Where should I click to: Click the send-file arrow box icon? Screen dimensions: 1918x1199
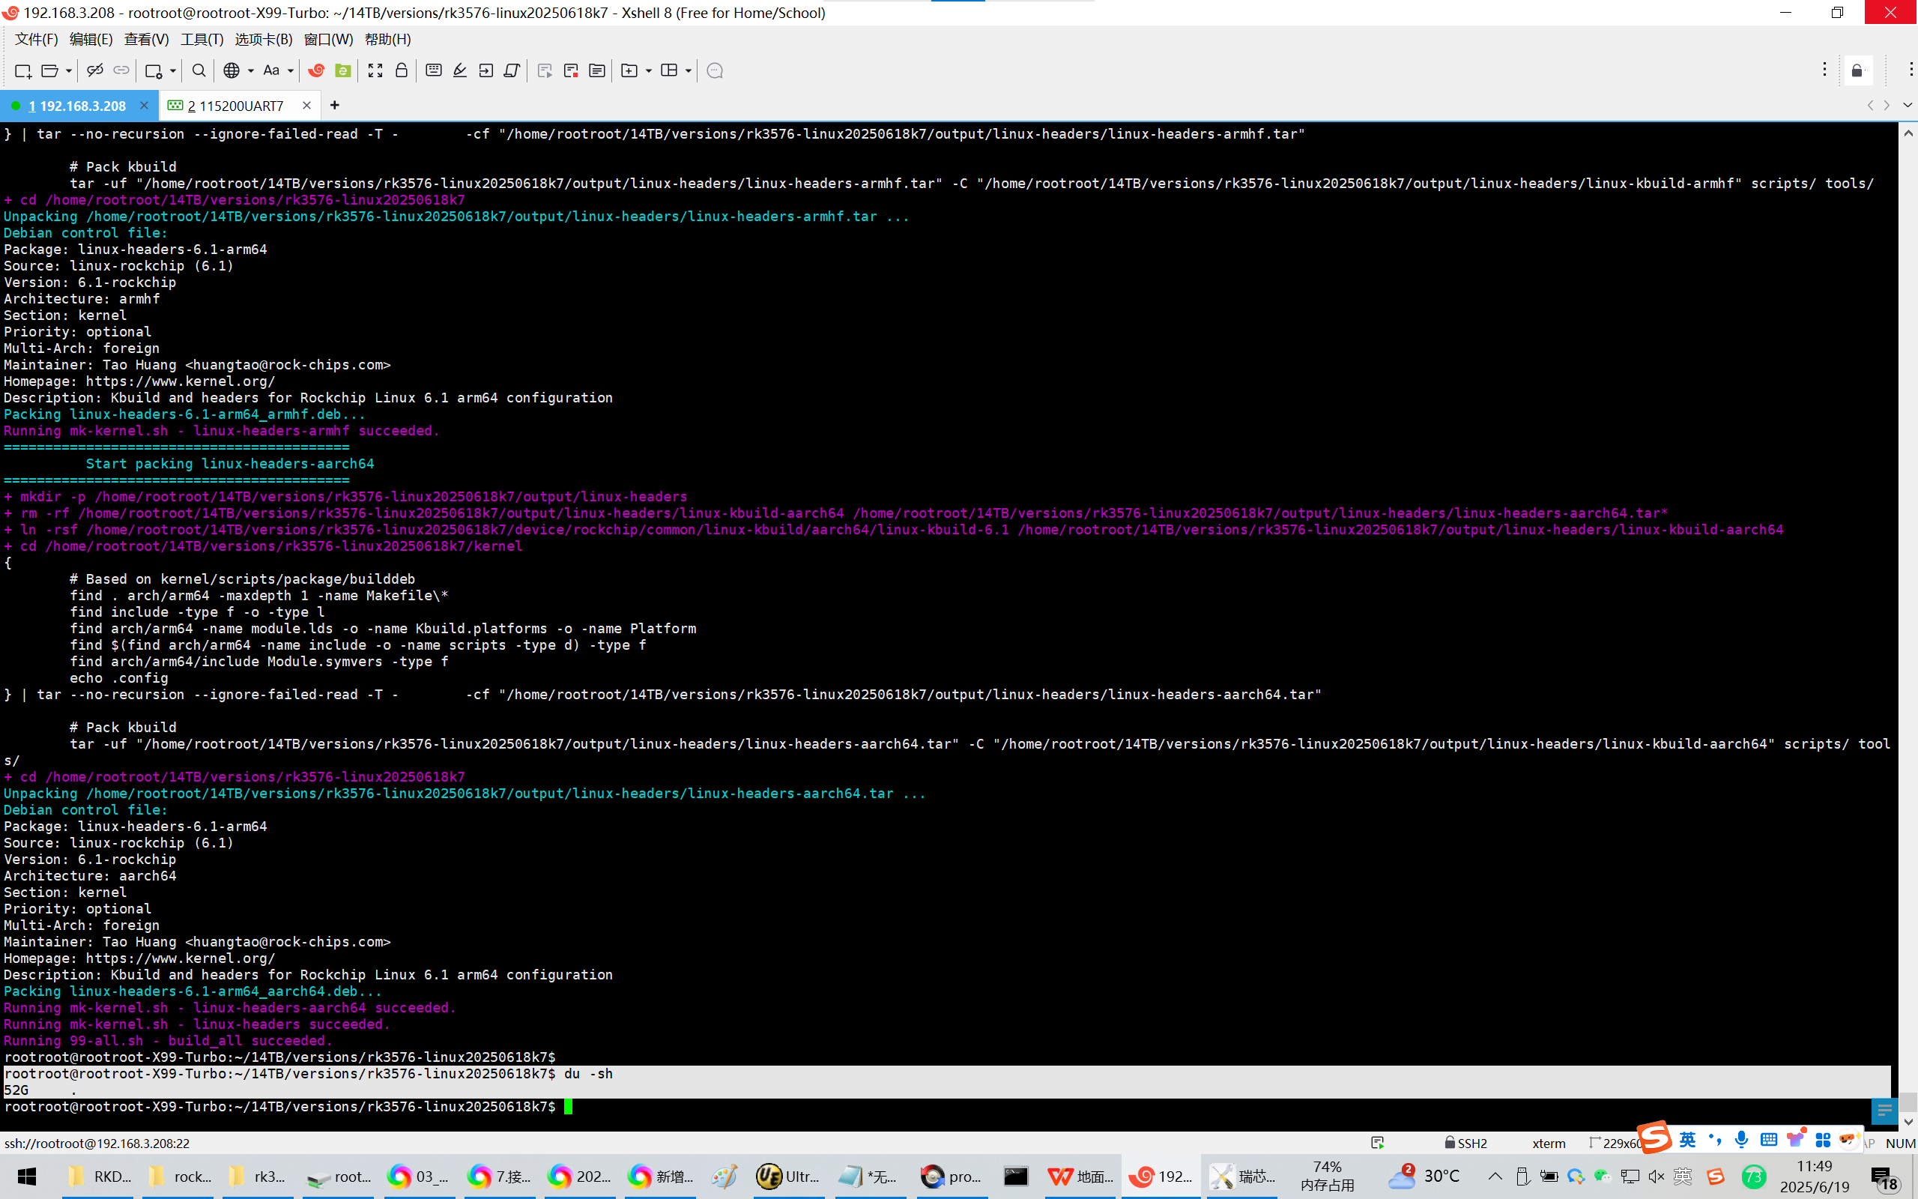pyautogui.click(x=485, y=71)
